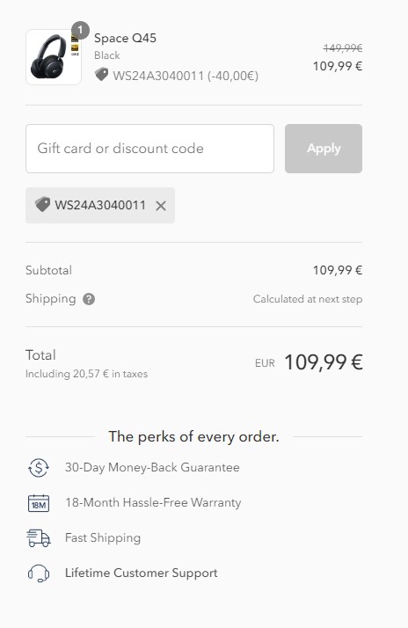Click the discount tag icon under Black

102,75
